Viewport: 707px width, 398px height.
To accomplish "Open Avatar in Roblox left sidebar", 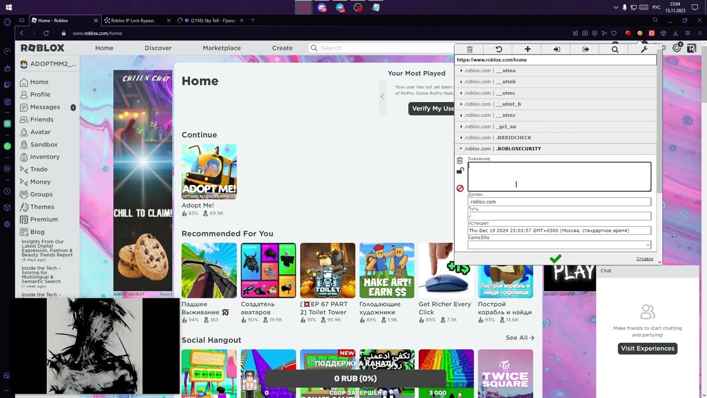I will [40, 132].
